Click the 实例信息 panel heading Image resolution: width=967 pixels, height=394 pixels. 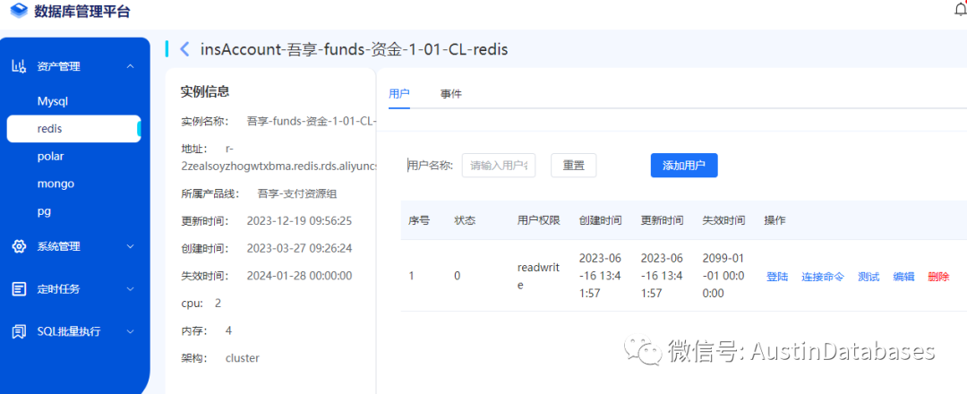[205, 92]
